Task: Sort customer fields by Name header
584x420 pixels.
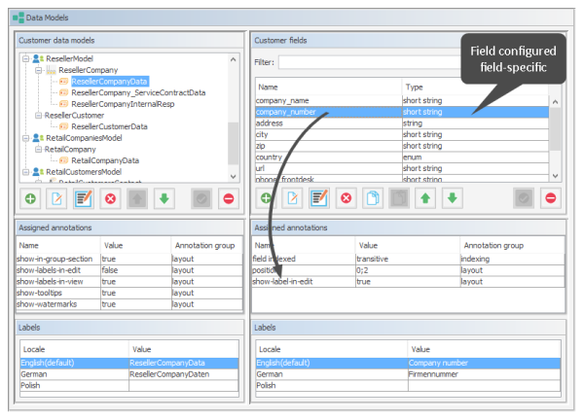Action: (x=329, y=87)
